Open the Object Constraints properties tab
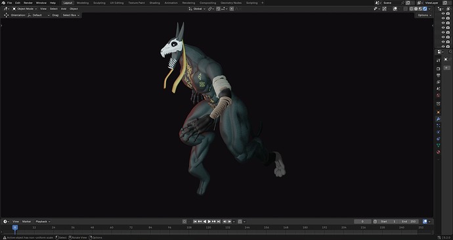This screenshot has height=240, width=453. [439, 139]
